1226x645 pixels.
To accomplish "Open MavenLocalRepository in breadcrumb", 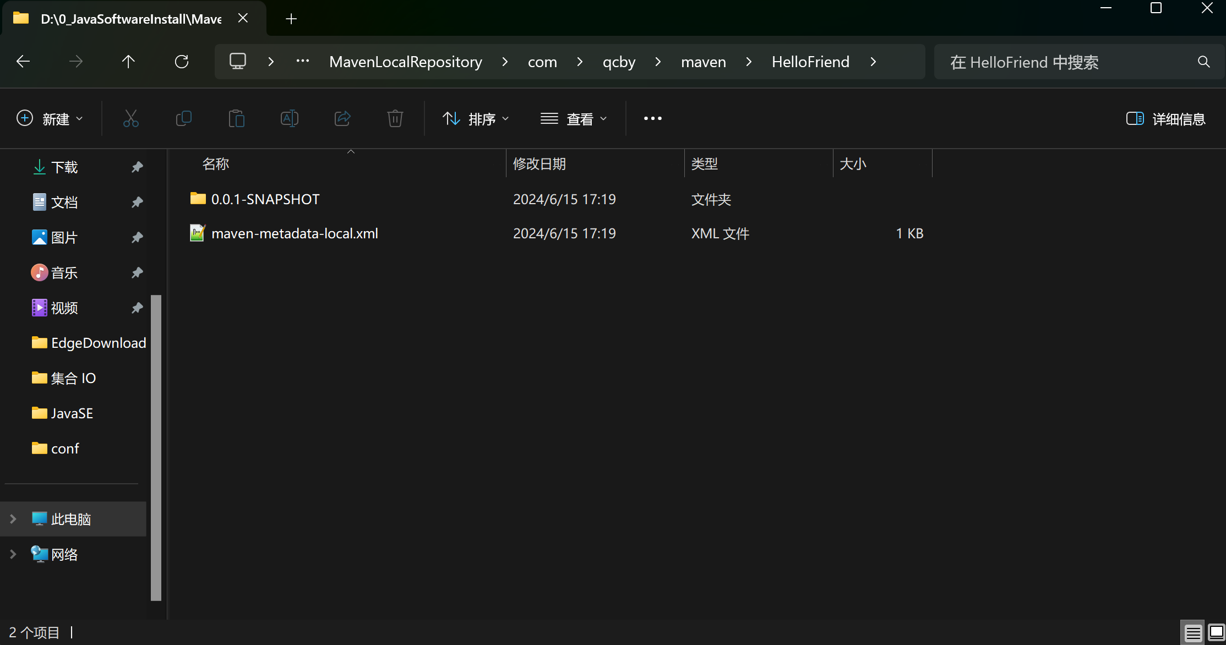I will tap(406, 62).
